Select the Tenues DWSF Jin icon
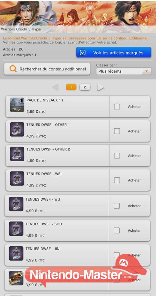This screenshot has width=156, height=296. pyautogui.click(x=16, y=253)
